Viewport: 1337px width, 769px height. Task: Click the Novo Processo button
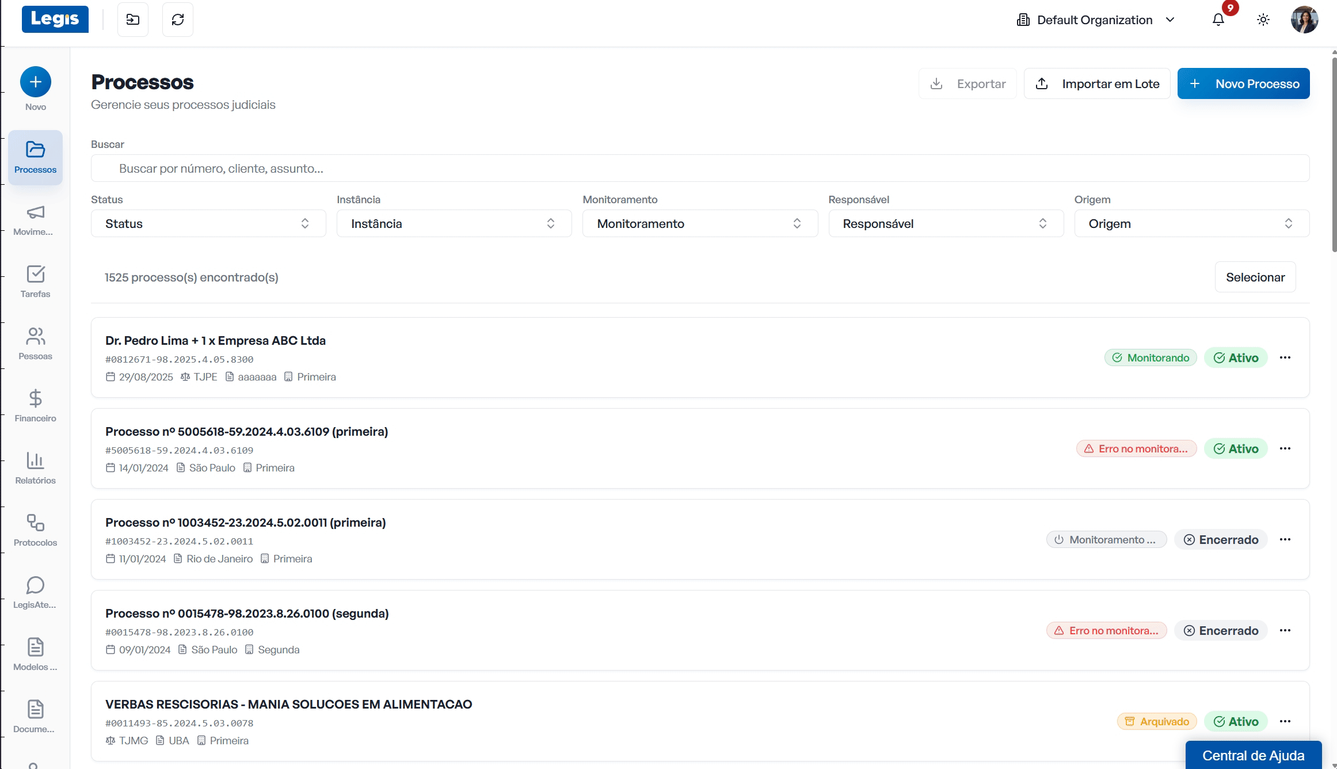click(x=1243, y=84)
